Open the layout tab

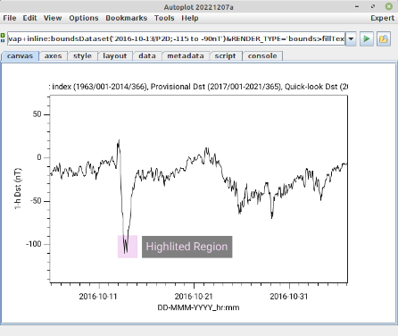tap(115, 56)
